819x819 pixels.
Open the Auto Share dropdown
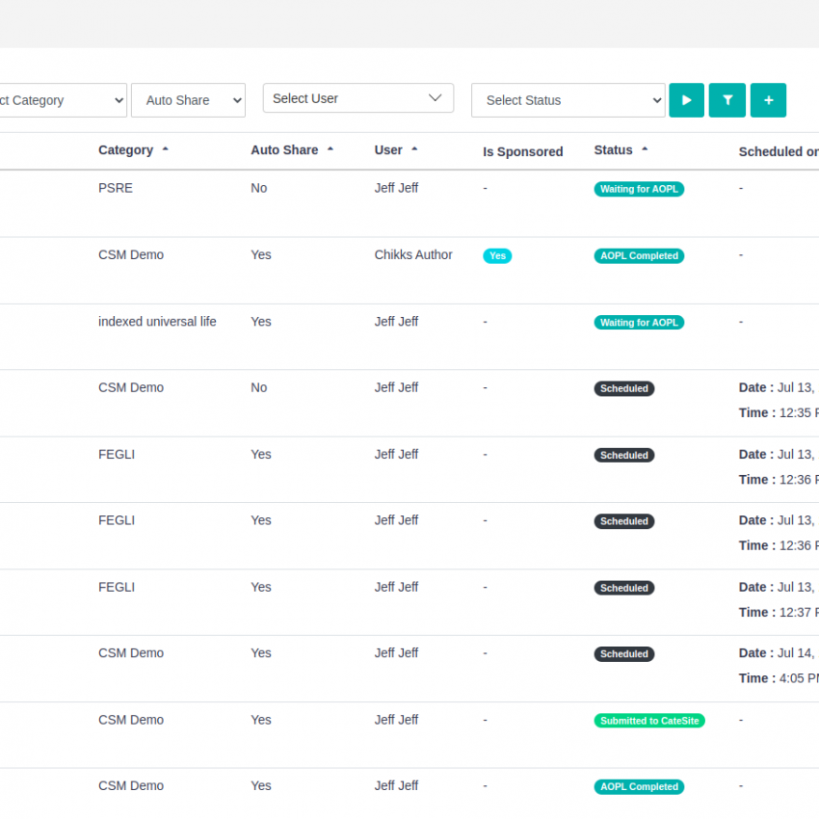tap(188, 100)
